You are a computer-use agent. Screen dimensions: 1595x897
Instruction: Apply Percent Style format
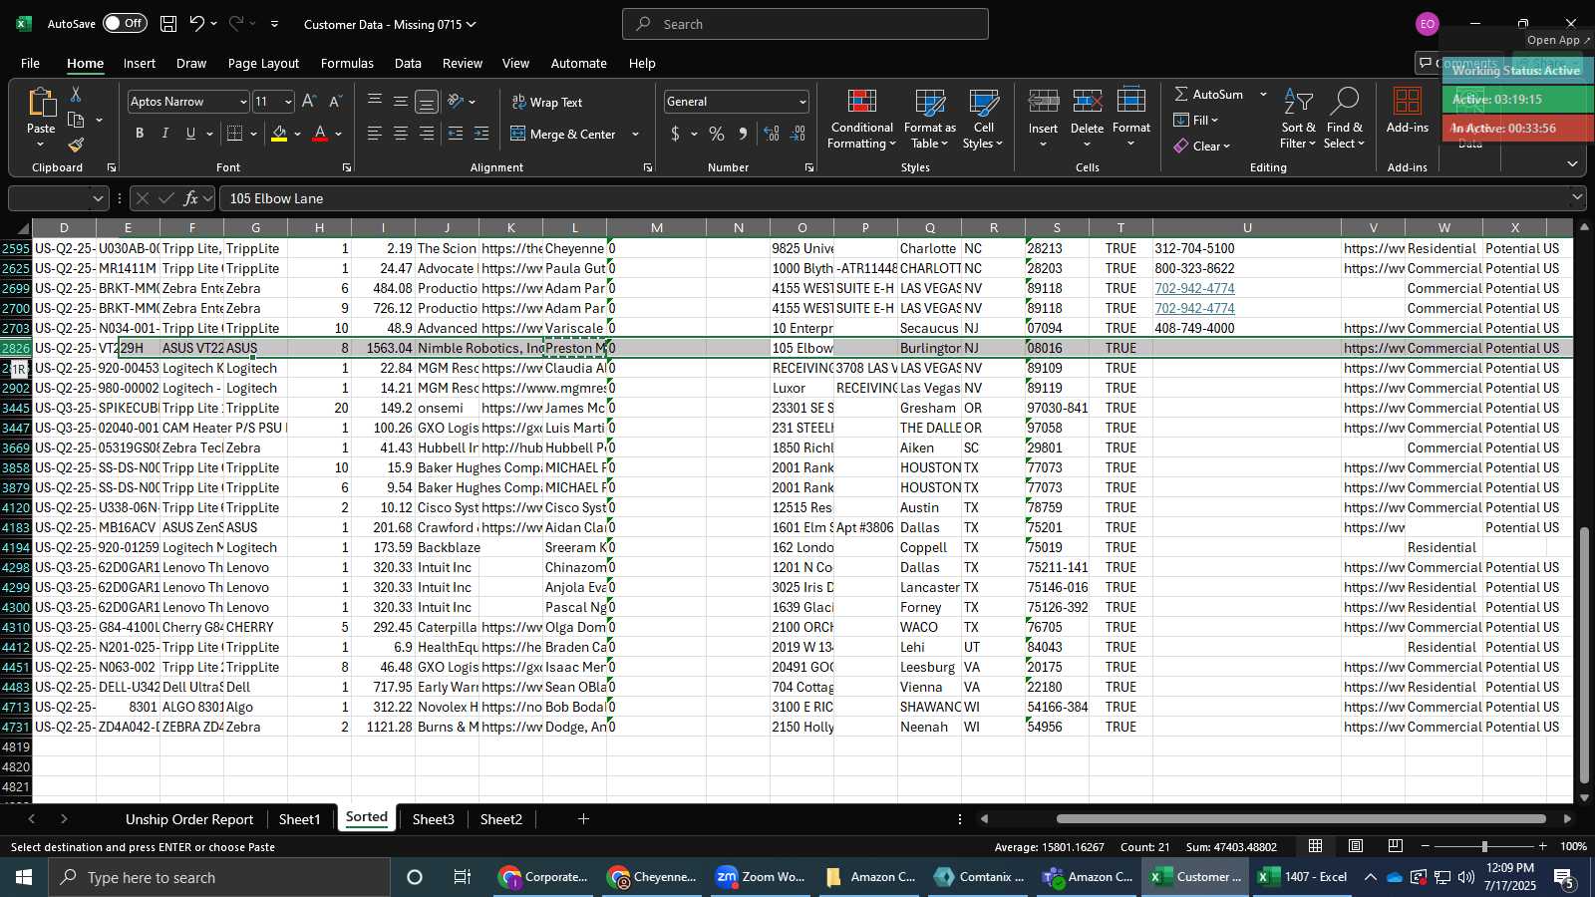click(717, 134)
